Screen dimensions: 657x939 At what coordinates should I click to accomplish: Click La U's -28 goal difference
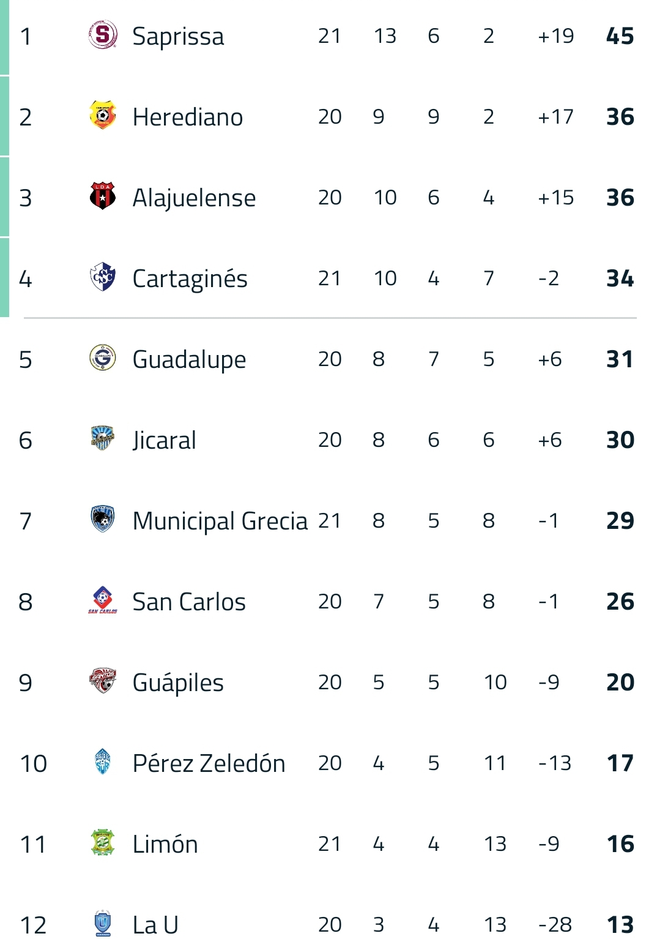point(555,924)
